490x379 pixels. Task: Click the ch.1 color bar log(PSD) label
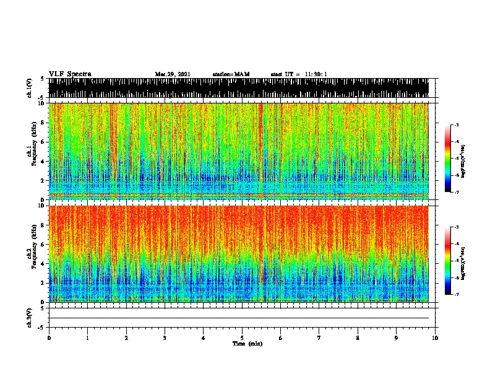tap(463, 161)
